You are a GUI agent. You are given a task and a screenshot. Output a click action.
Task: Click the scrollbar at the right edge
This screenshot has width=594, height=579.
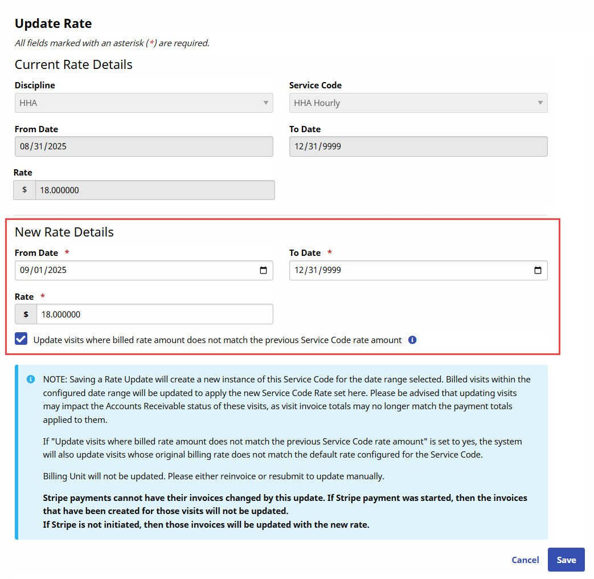[x=591, y=285]
